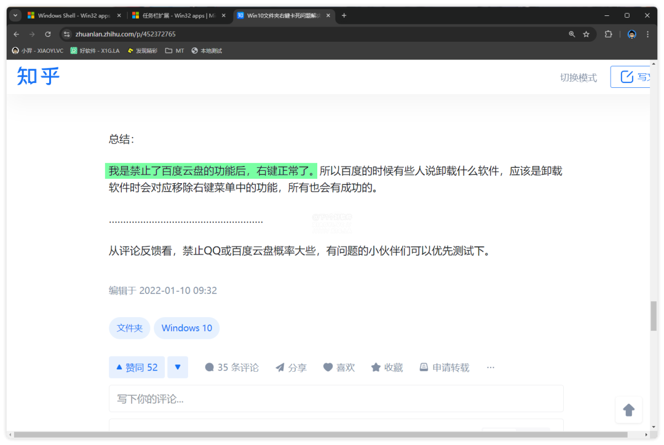664x445 pixels.
Task: Click 收藏 to save the article
Action: [x=387, y=368]
